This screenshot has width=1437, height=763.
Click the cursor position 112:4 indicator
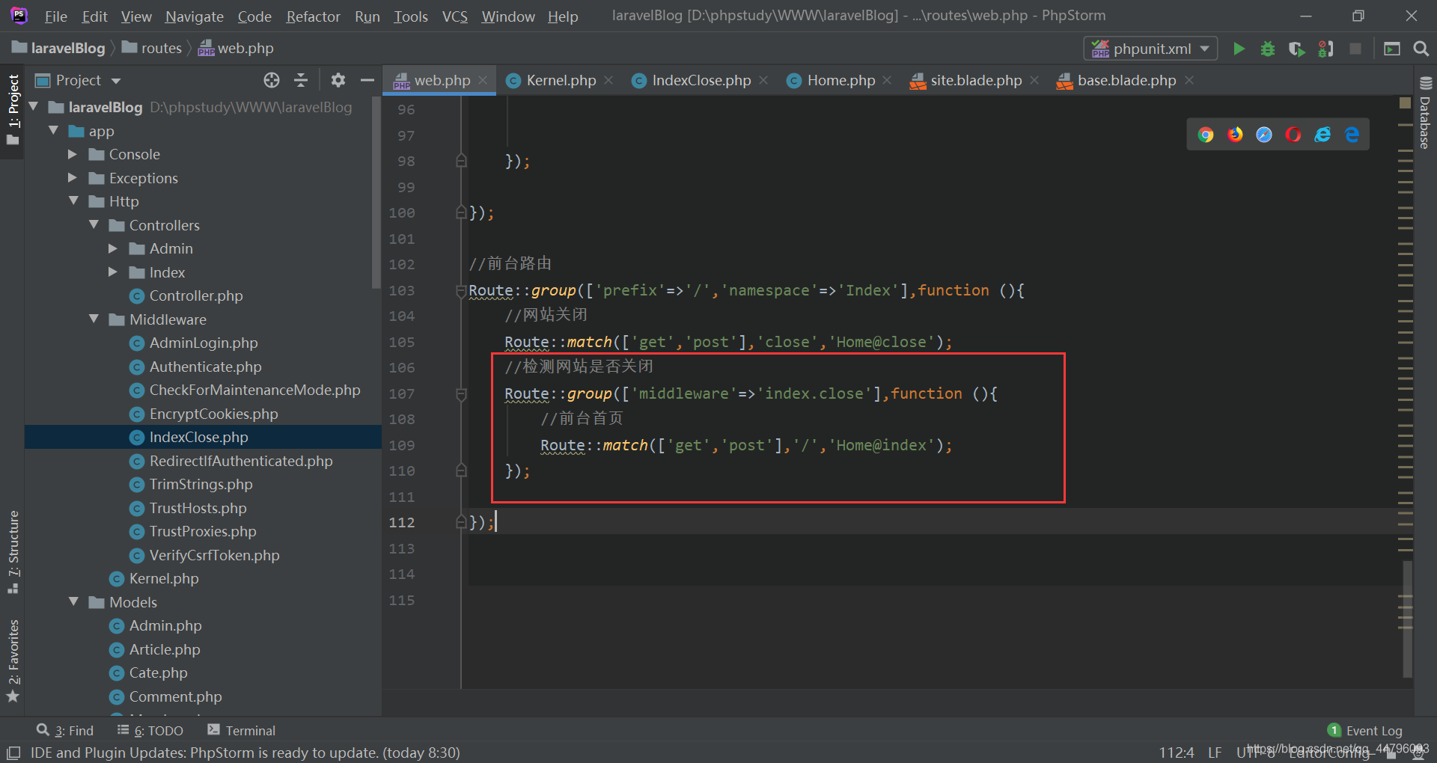click(x=1177, y=753)
